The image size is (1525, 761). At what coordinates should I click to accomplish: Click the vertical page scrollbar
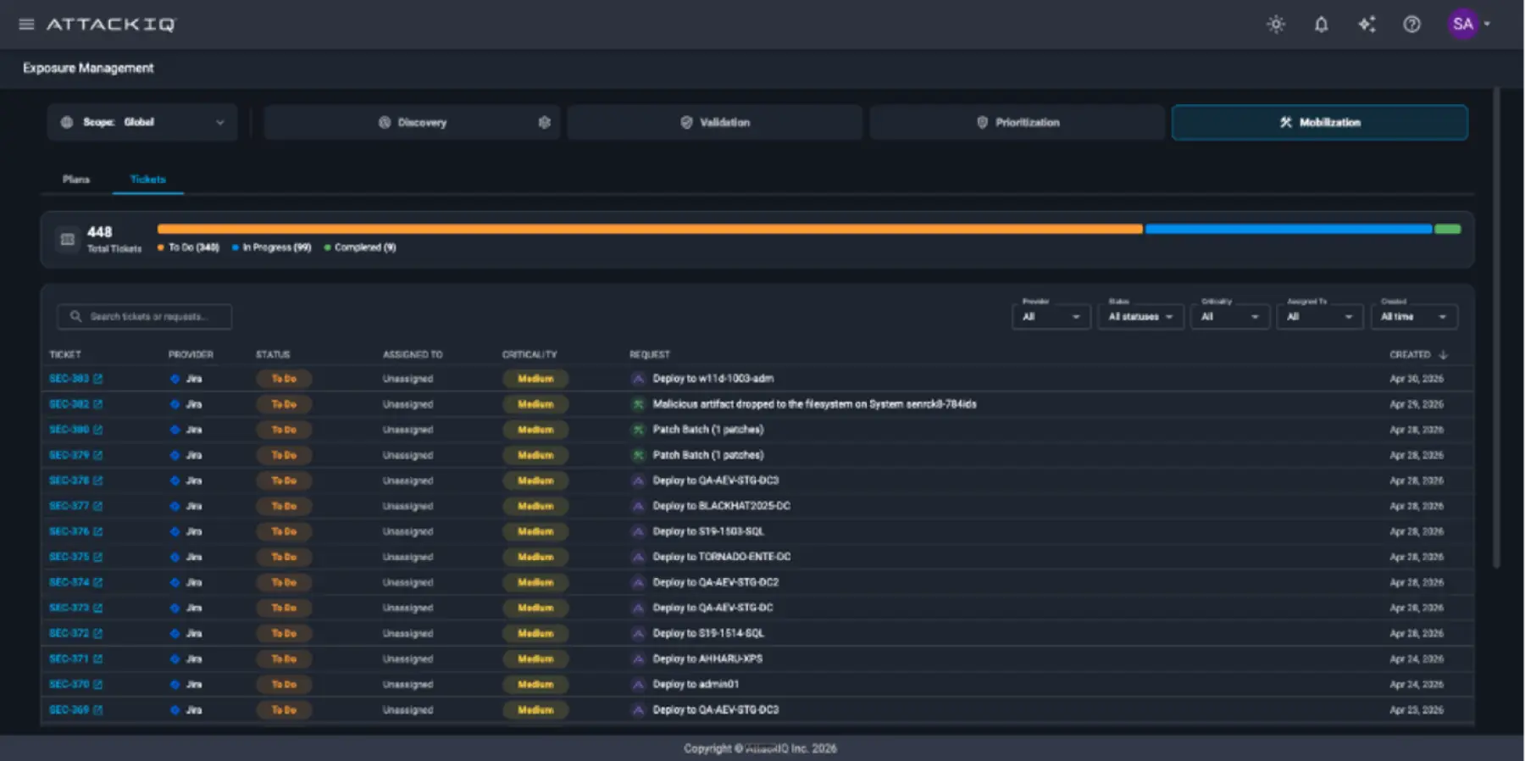[1497, 326]
